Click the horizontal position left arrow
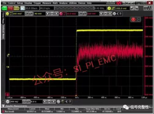This screenshot has width=154, height=114. click(x=45, y=102)
